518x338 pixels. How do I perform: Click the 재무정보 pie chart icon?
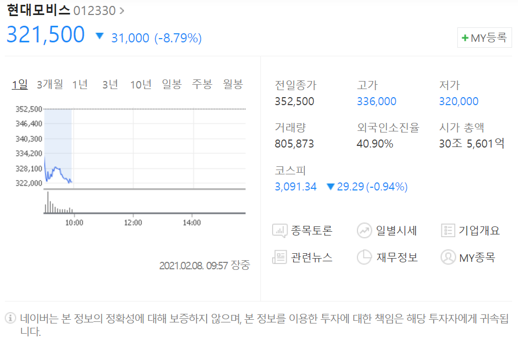pos(364,257)
